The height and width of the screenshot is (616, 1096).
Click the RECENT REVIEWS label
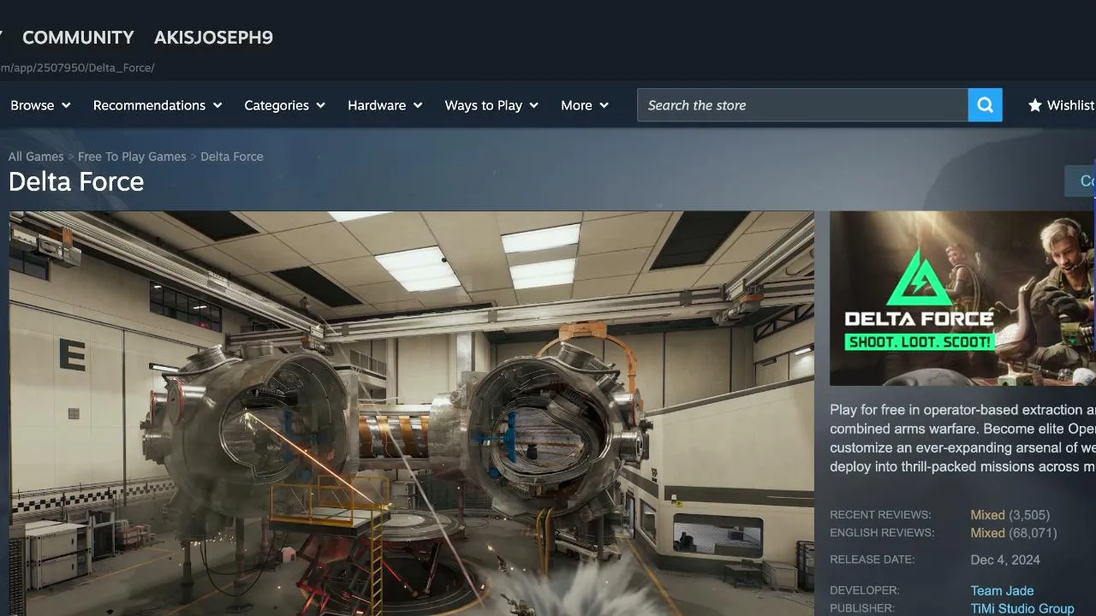point(880,515)
